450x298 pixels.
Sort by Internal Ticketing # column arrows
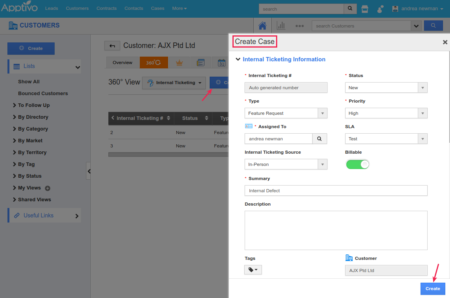coord(168,118)
